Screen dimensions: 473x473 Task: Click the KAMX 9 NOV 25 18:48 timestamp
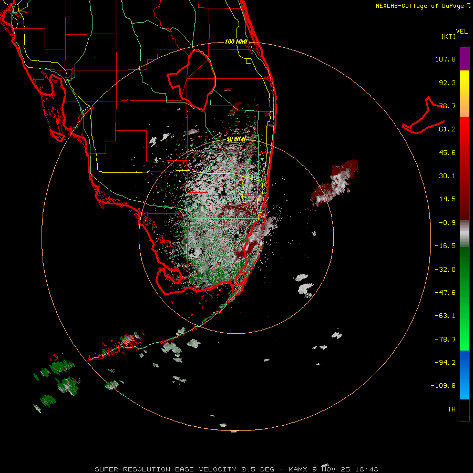click(x=333, y=469)
